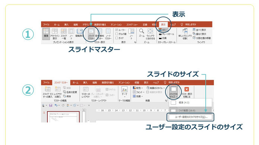Open the デザイン tab
This screenshot has width=259, height=145.
(x=86, y=24)
